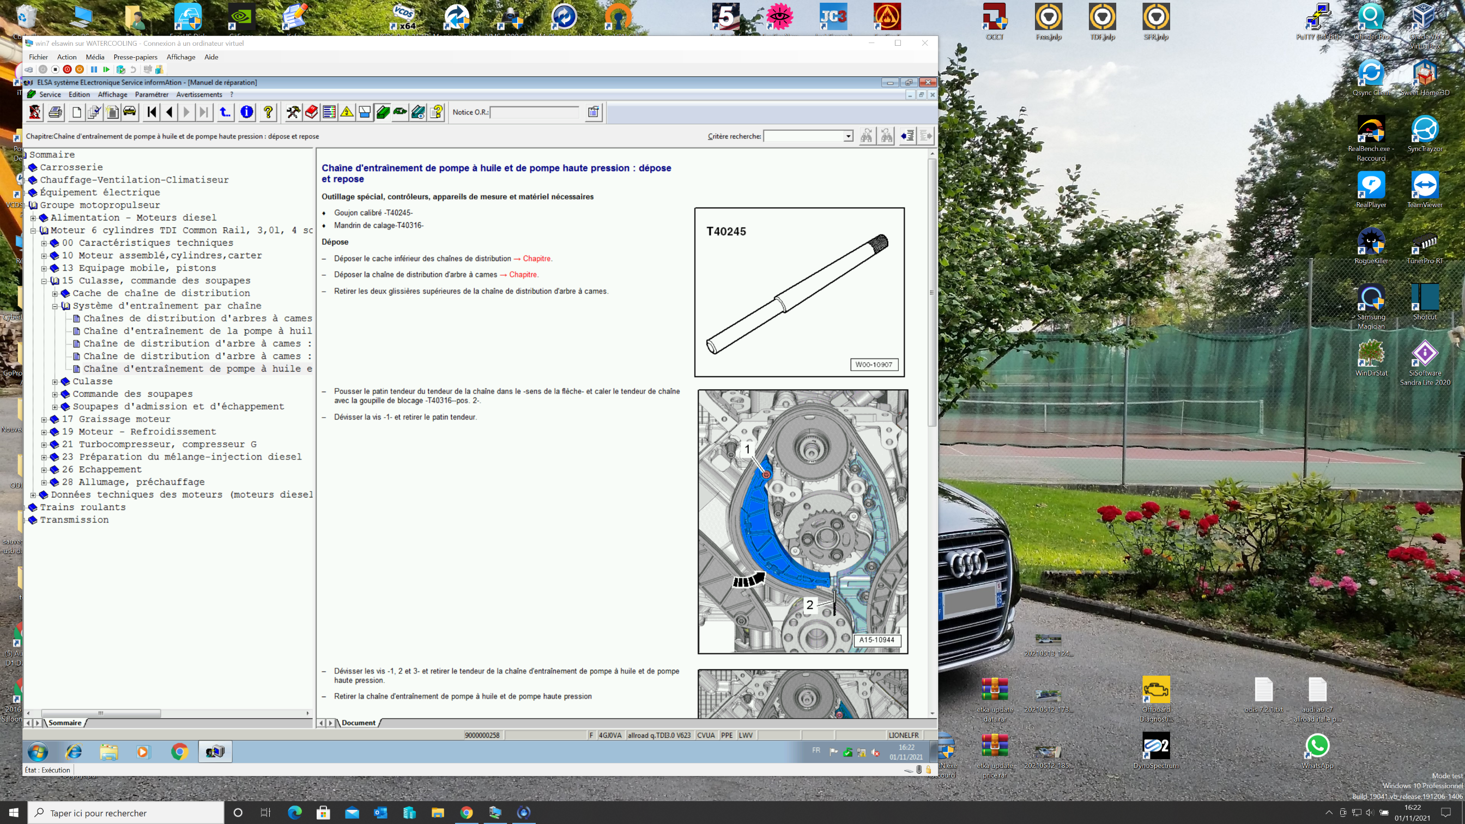The image size is (1465, 824).
Task: Click the yellow electrical warning triangle icon
Action: 347,112
